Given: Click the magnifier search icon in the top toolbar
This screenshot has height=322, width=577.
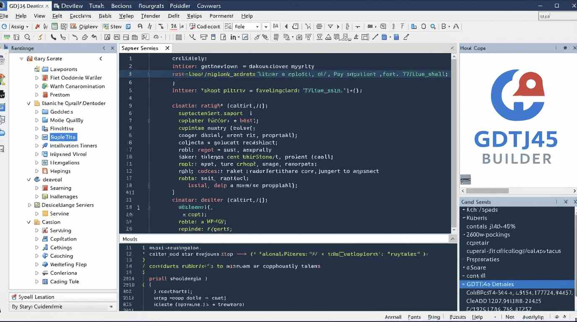Looking at the screenshot, I should [433, 26].
